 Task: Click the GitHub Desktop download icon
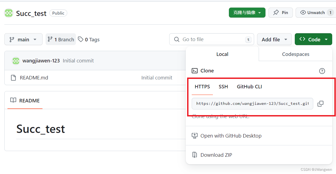[194, 136]
